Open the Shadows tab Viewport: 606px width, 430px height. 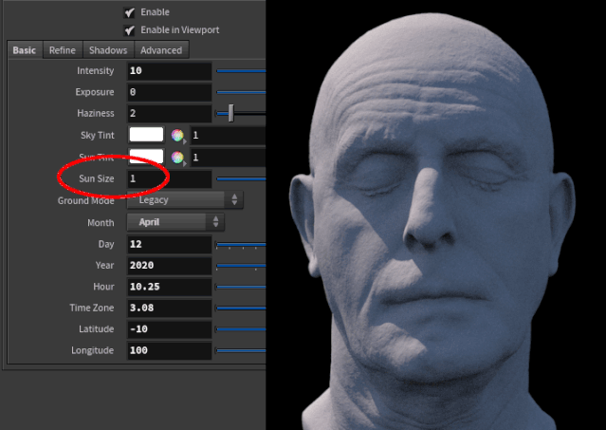tap(108, 50)
